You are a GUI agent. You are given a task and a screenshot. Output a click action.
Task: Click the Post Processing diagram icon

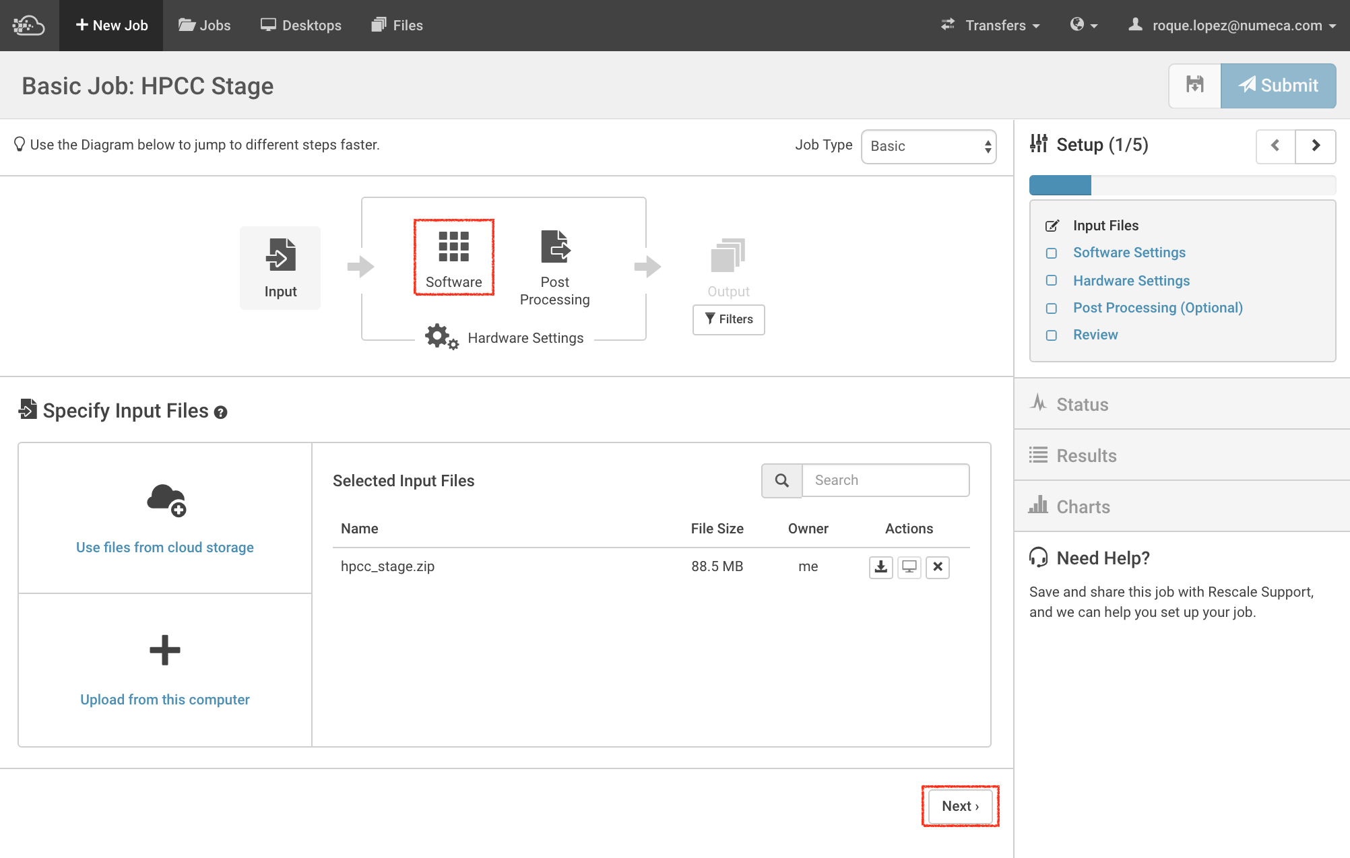(x=554, y=247)
